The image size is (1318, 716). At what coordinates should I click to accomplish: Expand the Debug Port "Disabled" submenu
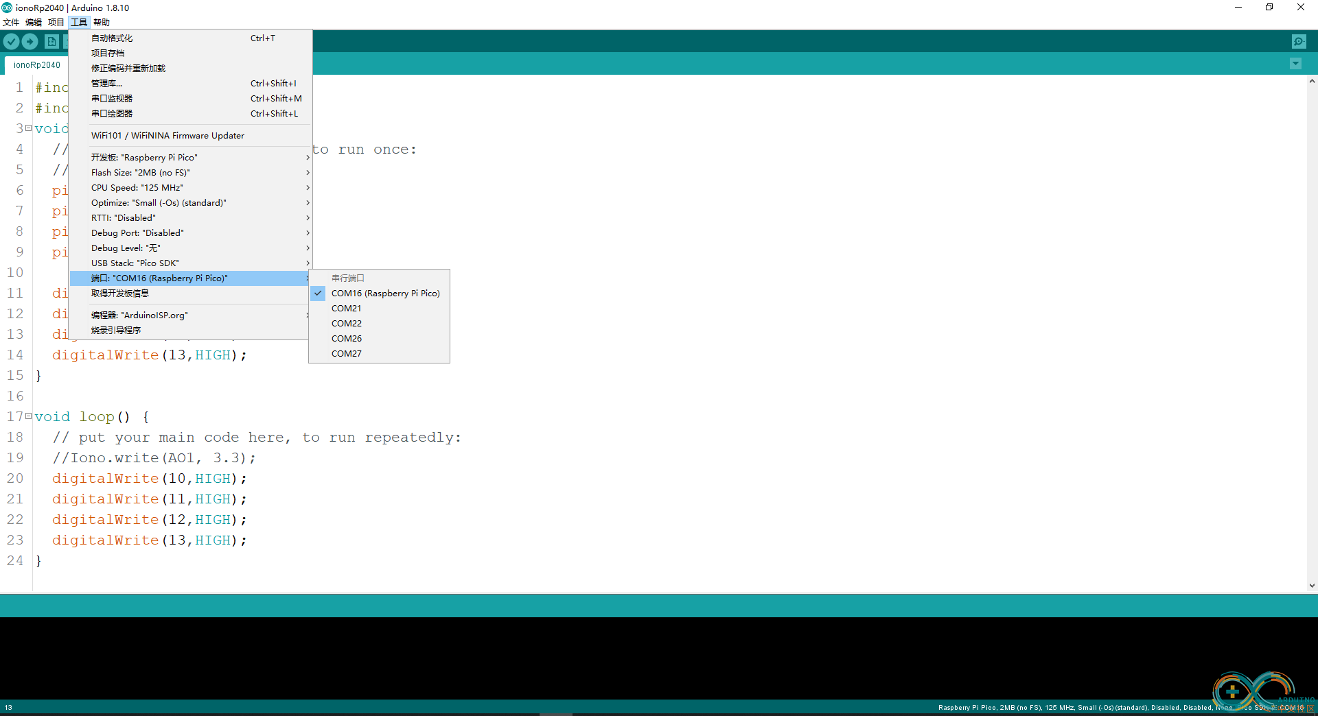pyautogui.click(x=191, y=233)
